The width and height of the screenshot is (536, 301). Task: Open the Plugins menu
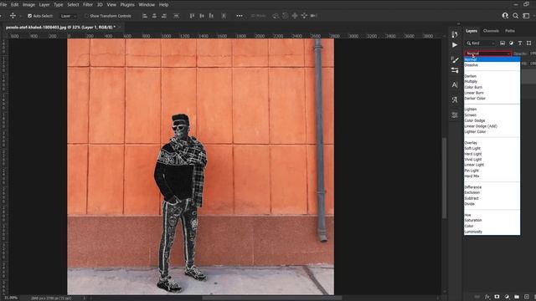click(127, 4)
